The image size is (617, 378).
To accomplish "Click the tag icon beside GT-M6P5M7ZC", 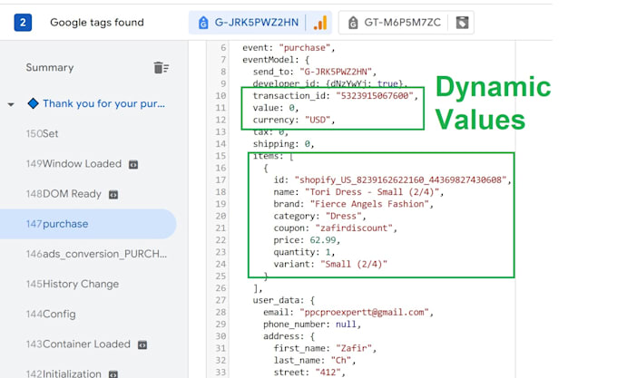I will (x=353, y=23).
